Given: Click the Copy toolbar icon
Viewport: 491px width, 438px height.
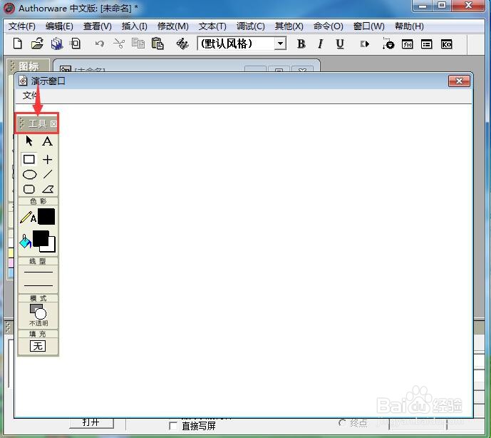Looking at the screenshot, I should (x=138, y=44).
